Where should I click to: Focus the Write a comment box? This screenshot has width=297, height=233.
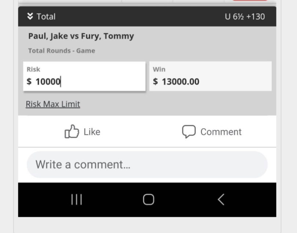click(147, 165)
